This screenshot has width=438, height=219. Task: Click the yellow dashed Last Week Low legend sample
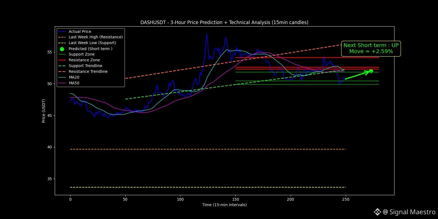pos(62,43)
